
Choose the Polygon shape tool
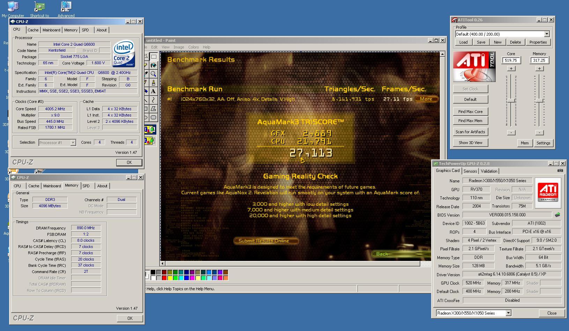[154, 109]
